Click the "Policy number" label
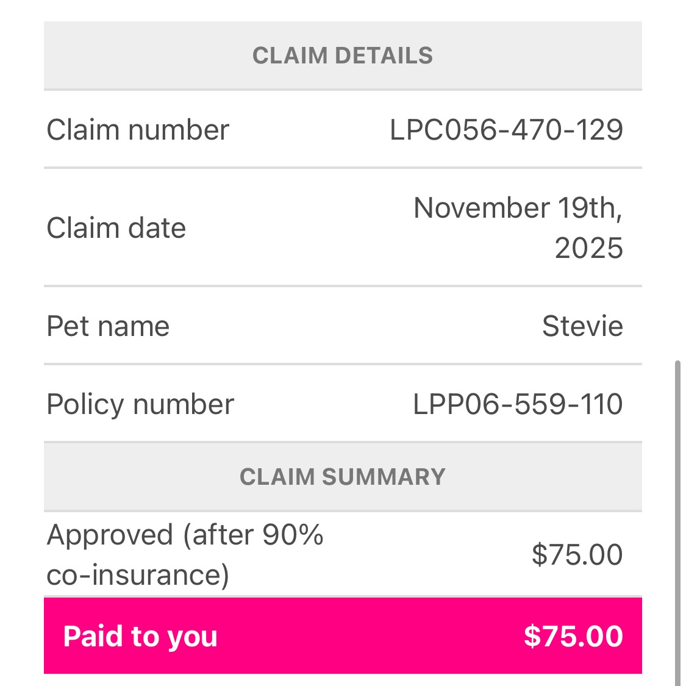Viewport: 686px width, 686px height. point(140,404)
